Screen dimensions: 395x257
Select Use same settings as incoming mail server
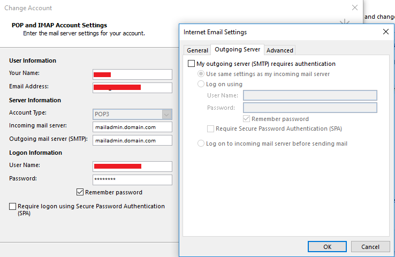pos(201,74)
